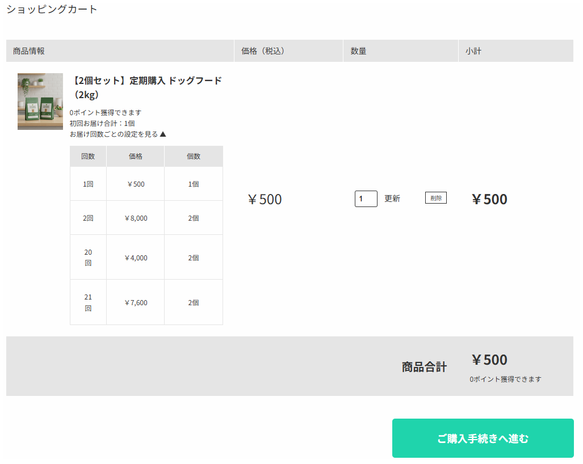This screenshot has width=583, height=464.
Task: Remove item with the 削除 button
Action: [x=435, y=198]
